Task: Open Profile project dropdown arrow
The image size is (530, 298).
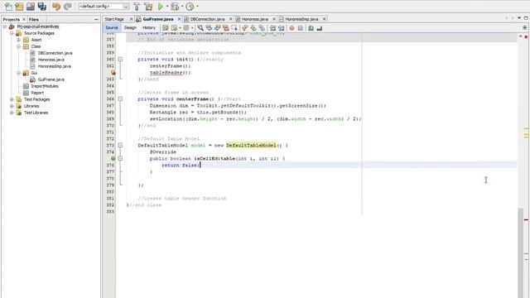Action: coord(197,7)
